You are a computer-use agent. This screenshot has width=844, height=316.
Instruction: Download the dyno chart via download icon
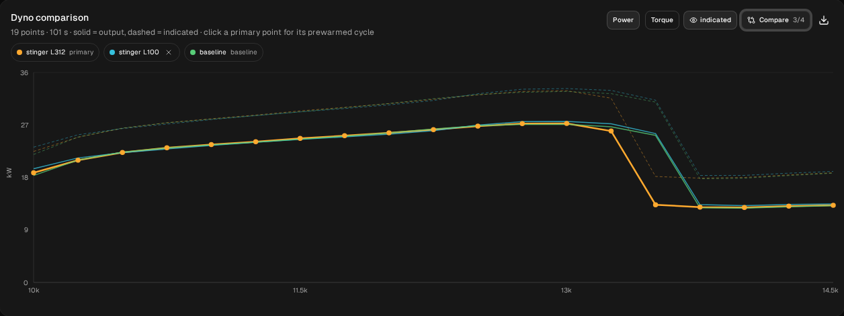click(x=824, y=20)
